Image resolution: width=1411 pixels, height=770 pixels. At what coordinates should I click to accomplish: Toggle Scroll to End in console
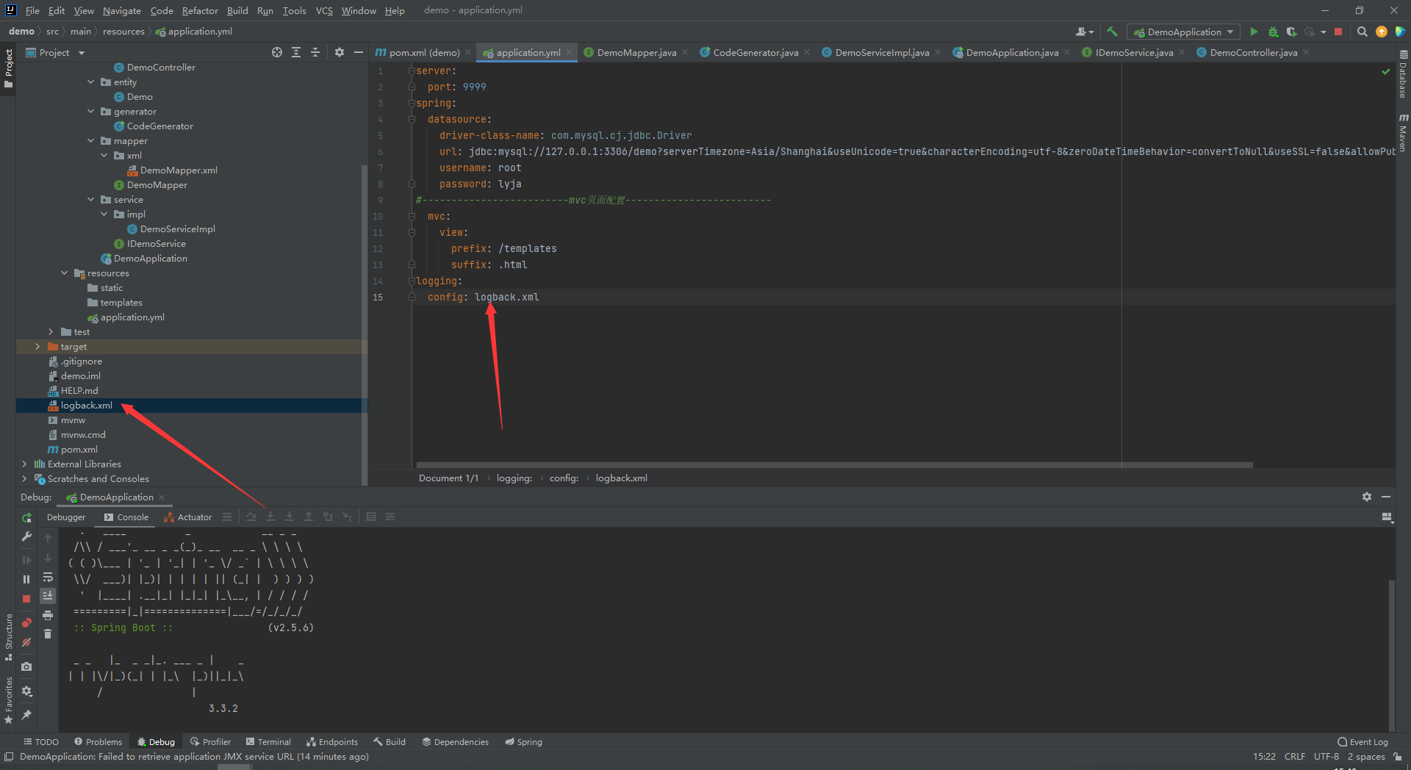[x=48, y=596]
